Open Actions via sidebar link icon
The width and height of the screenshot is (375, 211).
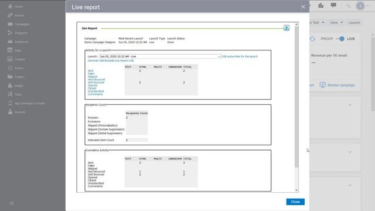(10, 15)
